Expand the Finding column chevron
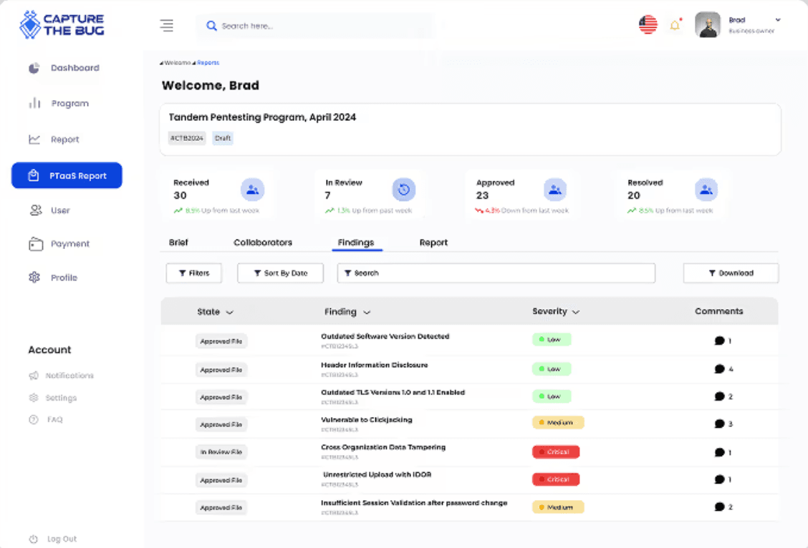The image size is (808, 548). click(367, 313)
